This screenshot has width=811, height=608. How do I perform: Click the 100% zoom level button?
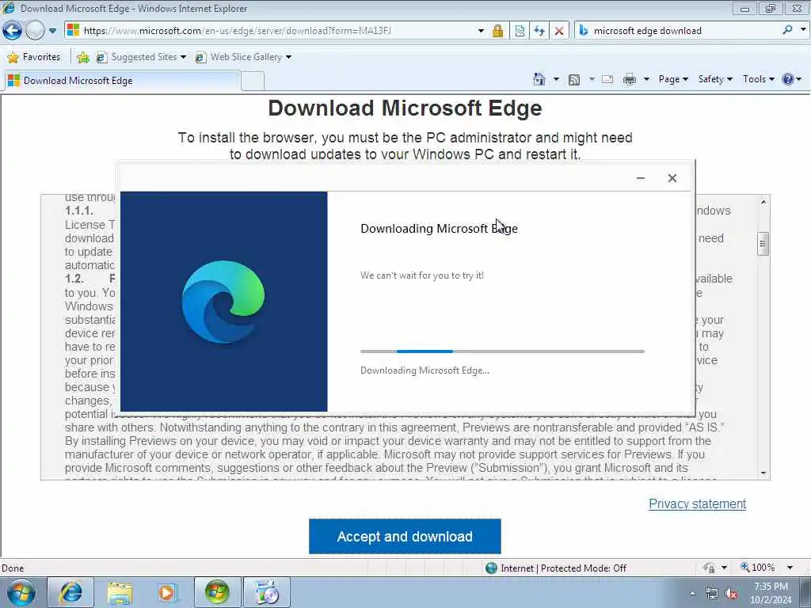tap(758, 568)
